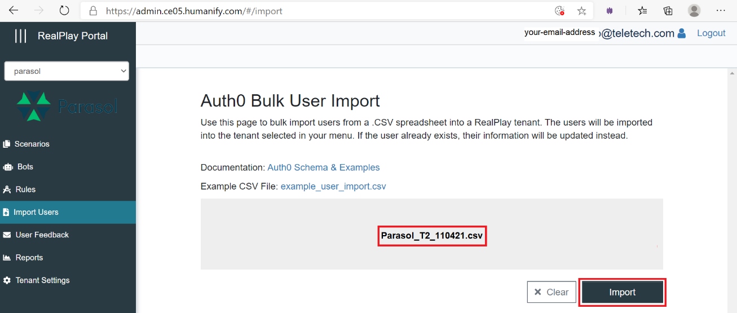Add this page to favorites (star icon)
The width and height of the screenshot is (737, 313).
[581, 11]
